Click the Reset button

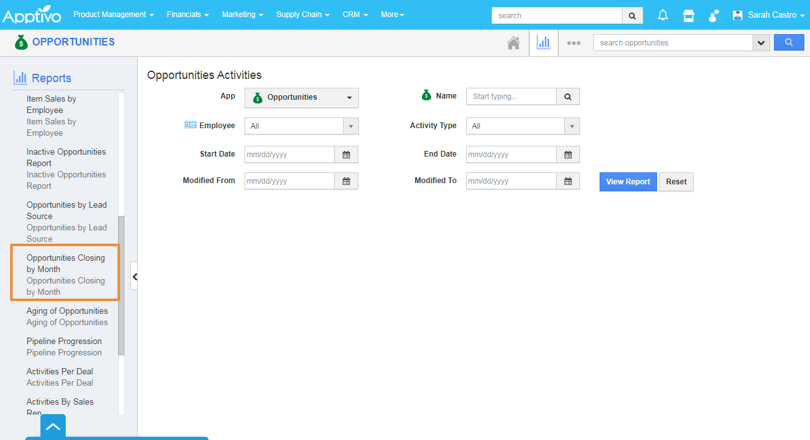676,182
